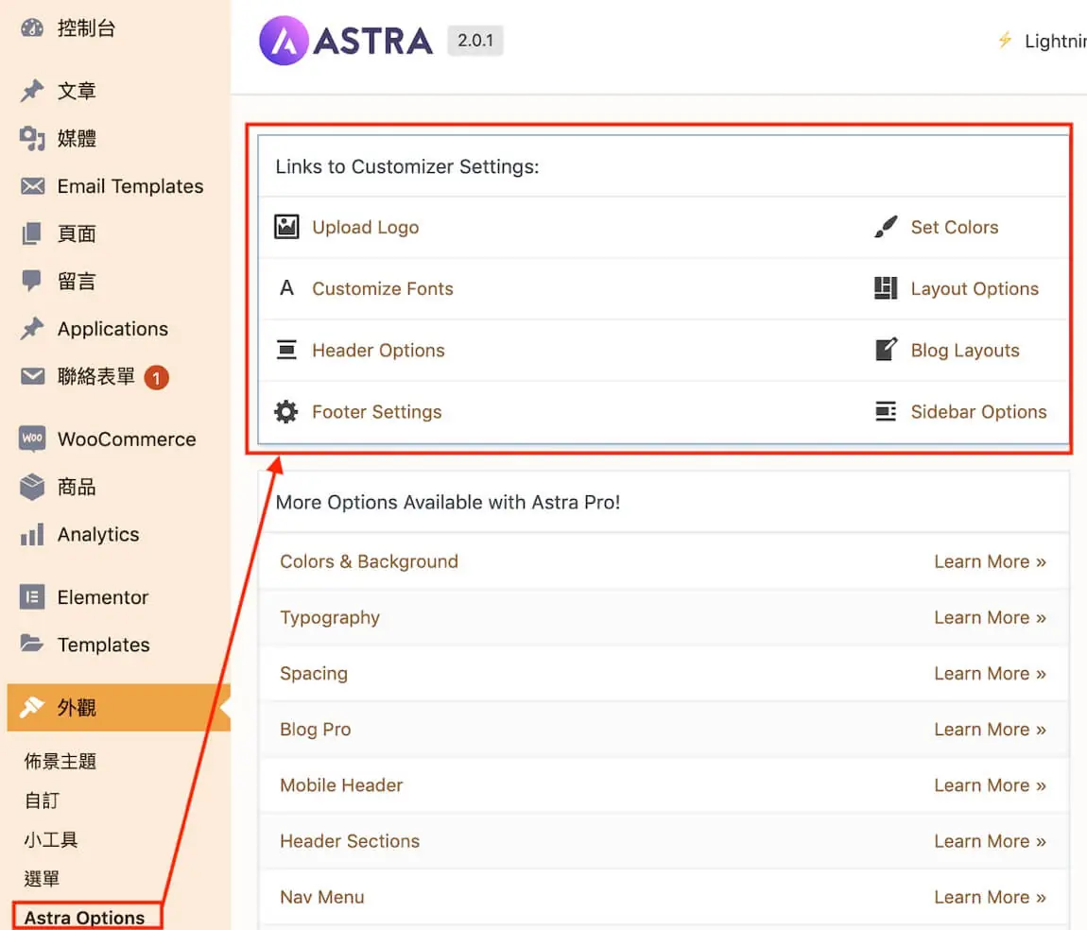Click the Elementor logo icon in sidebar
This screenshot has width=1087, height=930.
point(32,596)
